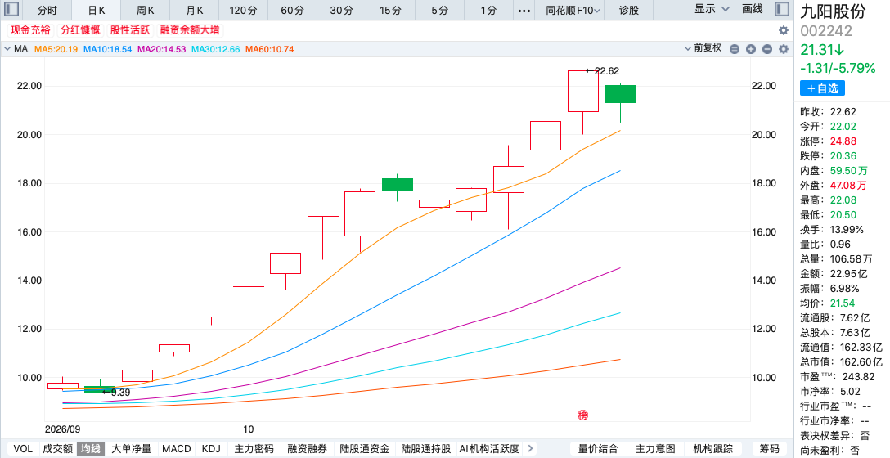Collapse the MA indicator line chevron
This screenshot has width=890, height=458.
(7, 49)
